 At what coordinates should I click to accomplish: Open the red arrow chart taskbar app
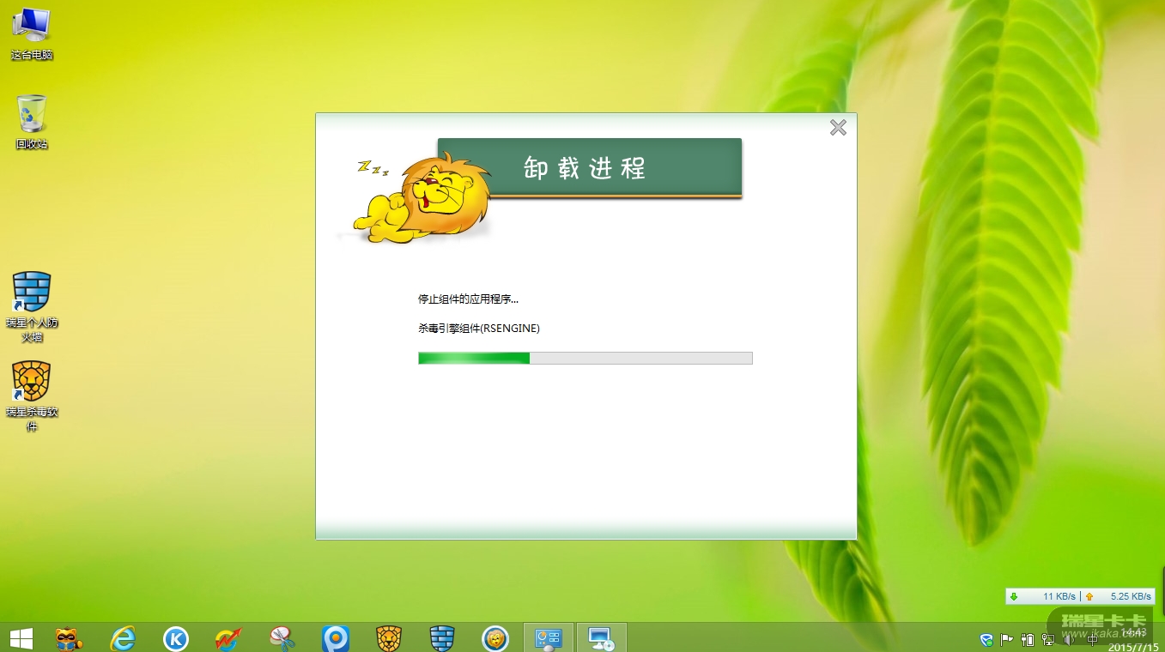point(228,638)
